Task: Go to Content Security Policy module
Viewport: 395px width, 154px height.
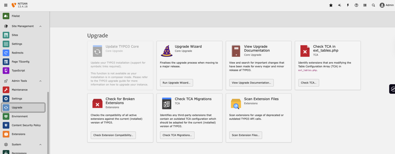Action: [x=26, y=125]
